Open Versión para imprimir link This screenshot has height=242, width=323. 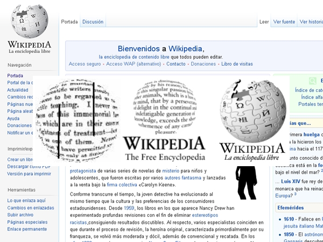[29, 174]
